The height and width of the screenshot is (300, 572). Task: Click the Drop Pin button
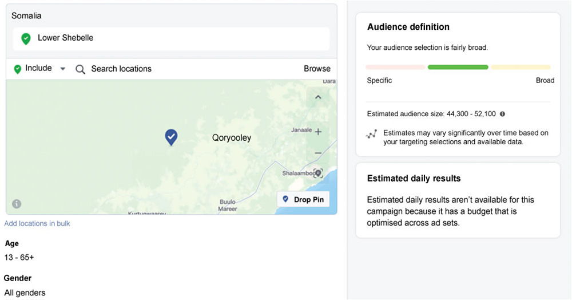(303, 199)
